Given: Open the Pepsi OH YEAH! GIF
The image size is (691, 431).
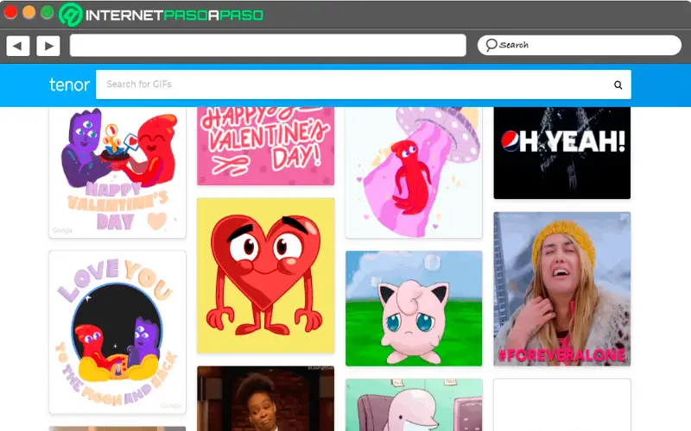Looking at the screenshot, I should click(562, 153).
